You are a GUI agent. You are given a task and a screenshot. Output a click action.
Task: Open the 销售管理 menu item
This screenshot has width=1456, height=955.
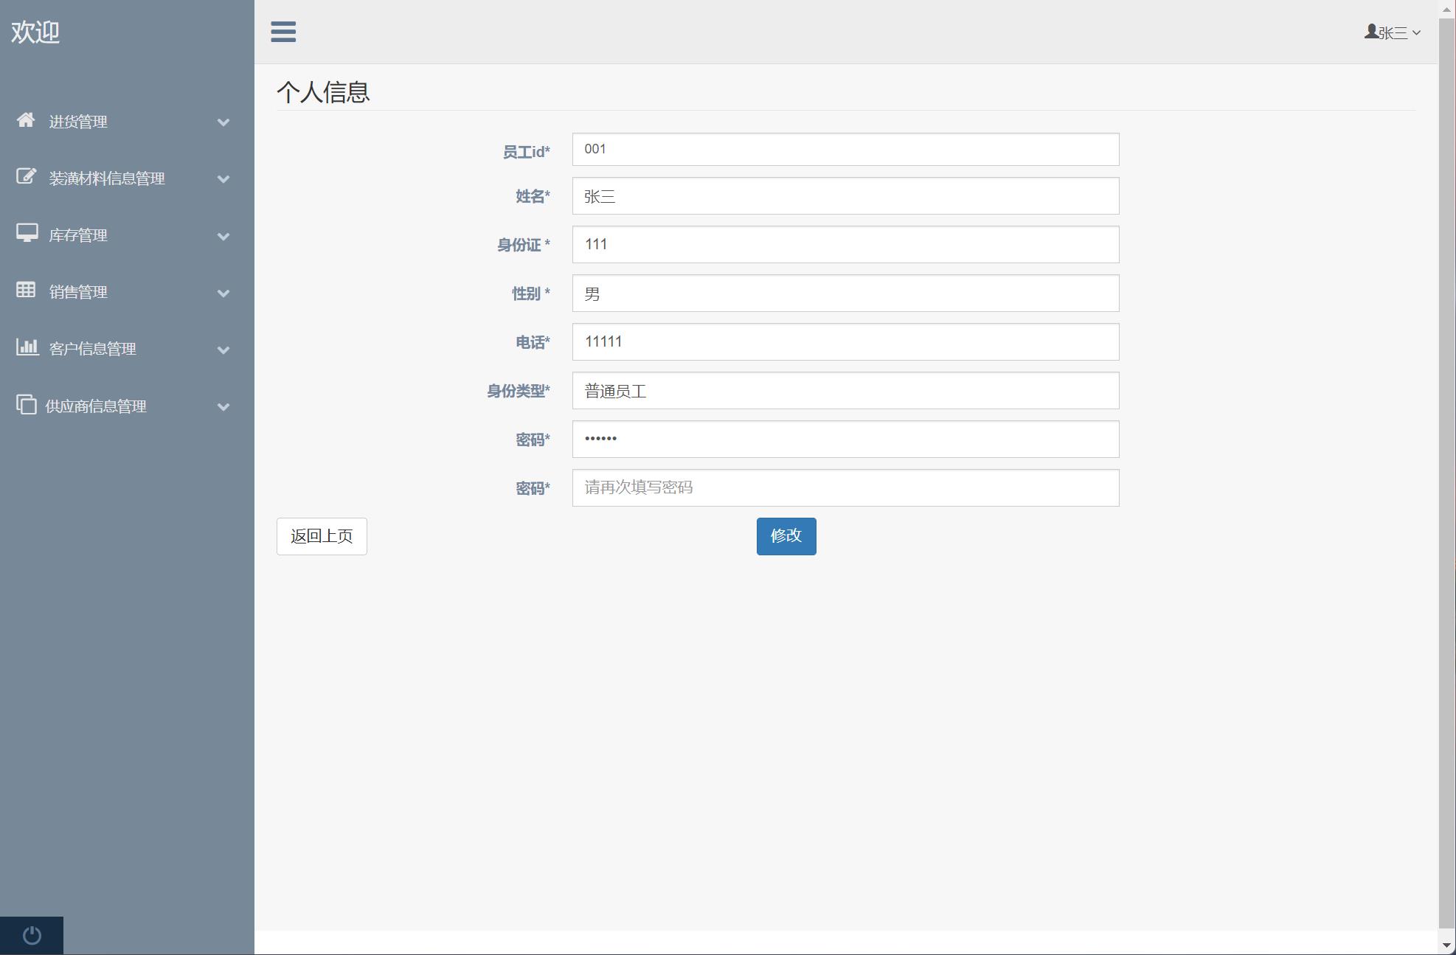[x=78, y=292]
